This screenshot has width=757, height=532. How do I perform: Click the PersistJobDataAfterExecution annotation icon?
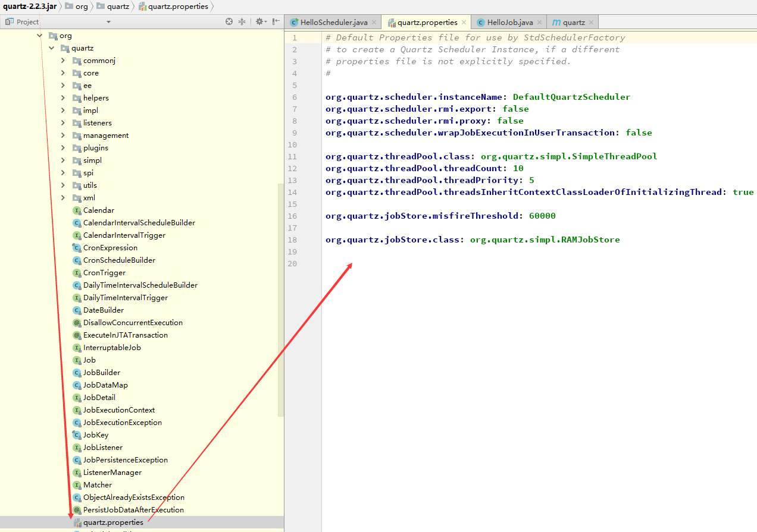[x=77, y=510]
